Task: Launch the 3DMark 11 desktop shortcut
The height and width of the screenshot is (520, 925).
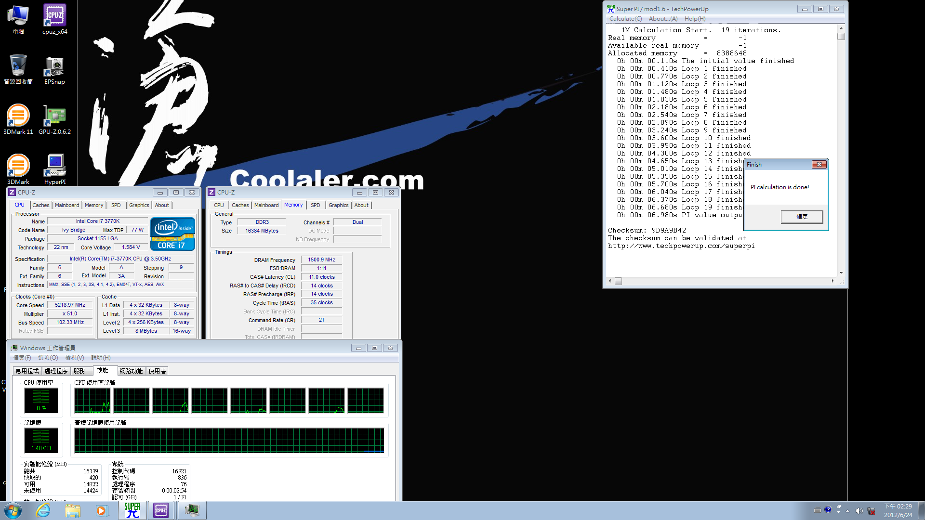Action: click(x=18, y=119)
